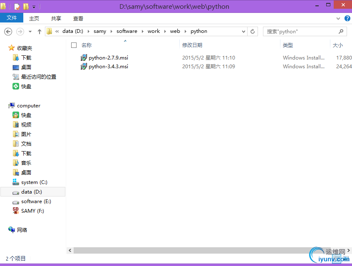Viewport: 352px width, 266px height.
Task: Select file name python-2.7.9.msi
Action: tap(109, 58)
